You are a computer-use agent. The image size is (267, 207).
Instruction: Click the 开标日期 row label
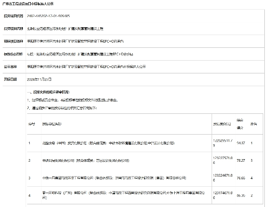(x=10, y=79)
